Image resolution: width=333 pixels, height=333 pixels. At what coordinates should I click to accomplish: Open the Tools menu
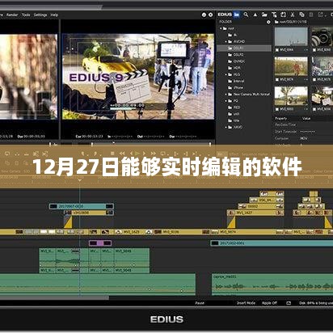[26, 15]
